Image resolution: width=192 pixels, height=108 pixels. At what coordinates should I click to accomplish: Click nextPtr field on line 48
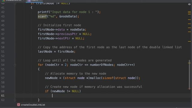pyautogui.click(x=64, y=38)
